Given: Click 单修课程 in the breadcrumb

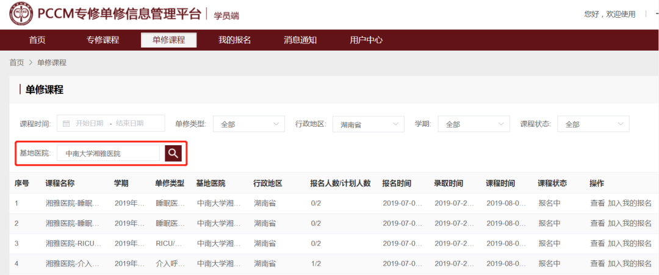Looking at the screenshot, I should pos(52,63).
